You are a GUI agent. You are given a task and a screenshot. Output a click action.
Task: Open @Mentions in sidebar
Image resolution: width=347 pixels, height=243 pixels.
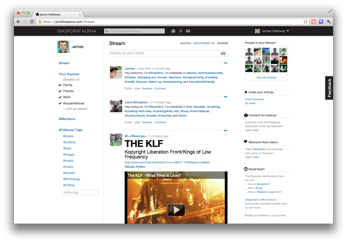67,119
